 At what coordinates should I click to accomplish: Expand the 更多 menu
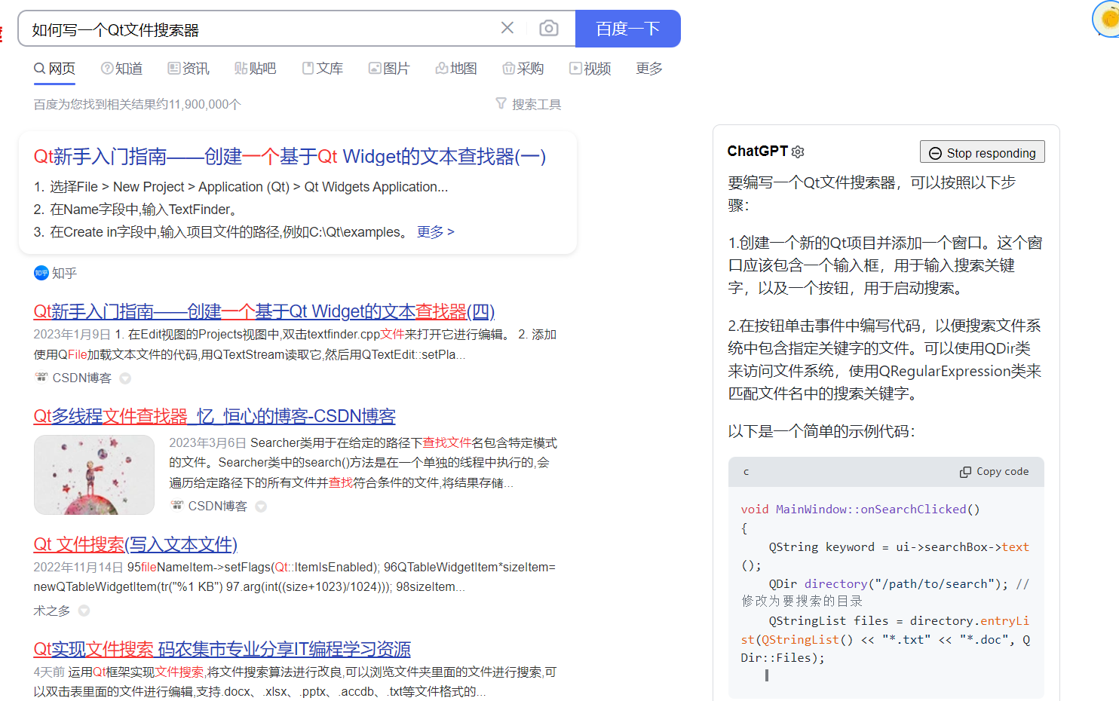[x=649, y=69]
